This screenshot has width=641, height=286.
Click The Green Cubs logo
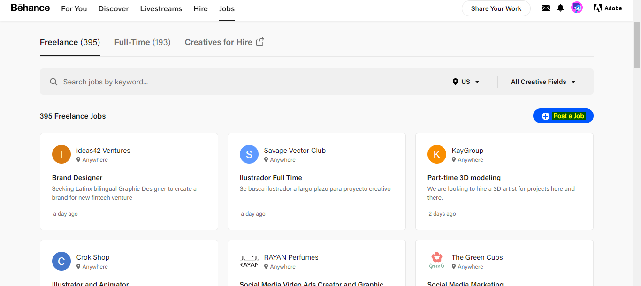[437, 261]
